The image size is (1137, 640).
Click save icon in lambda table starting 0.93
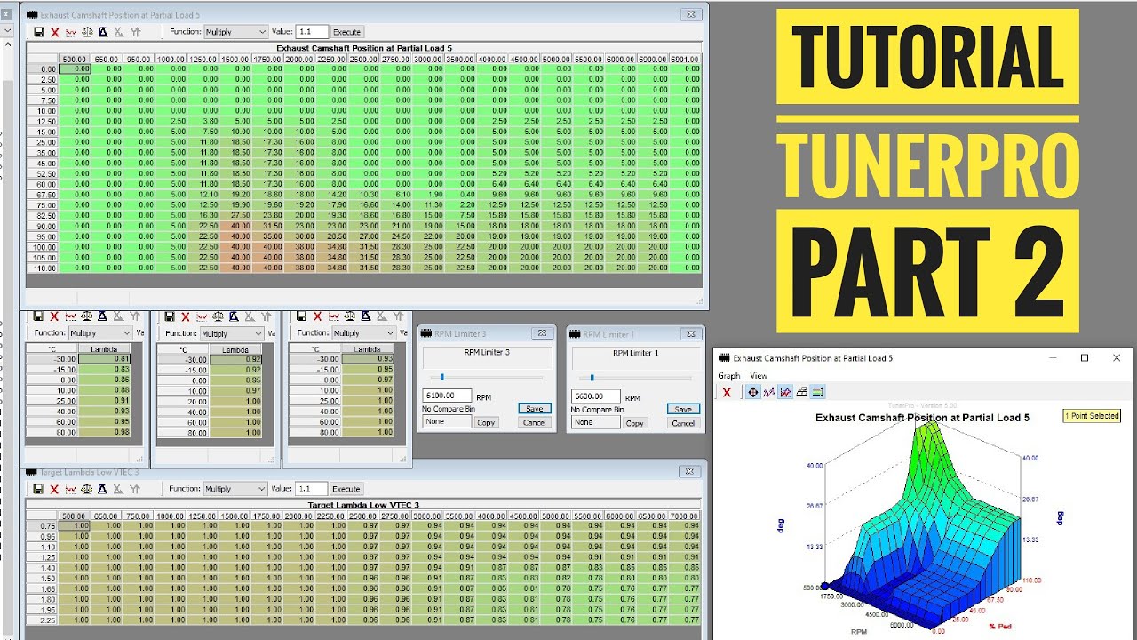point(300,316)
